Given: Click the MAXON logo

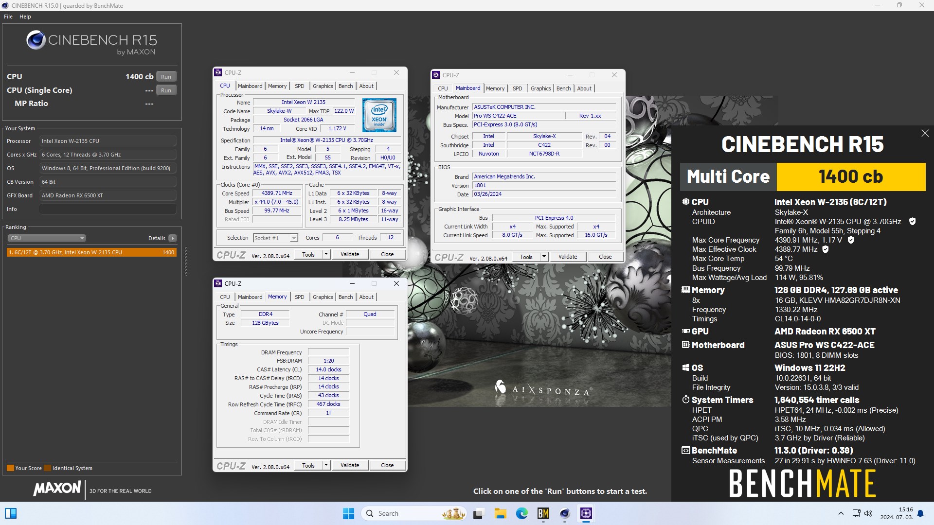Looking at the screenshot, I should pyautogui.click(x=57, y=489).
